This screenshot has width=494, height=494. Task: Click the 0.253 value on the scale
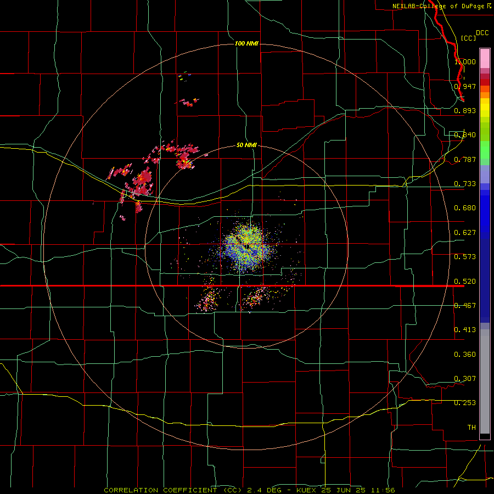465,403
